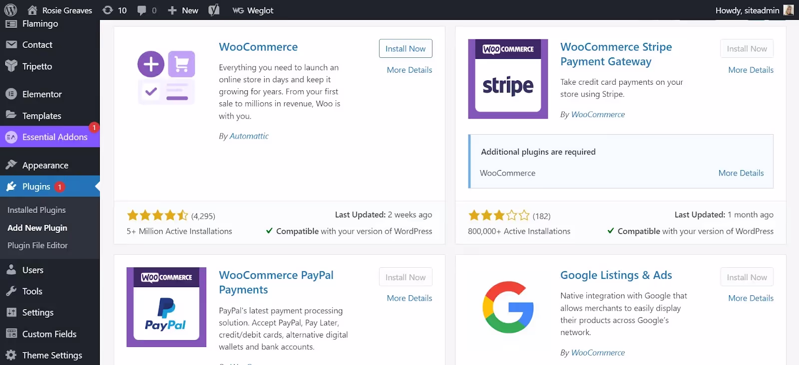Install Now for WooCommerce
799x365 pixels.
tap(405, 48)
